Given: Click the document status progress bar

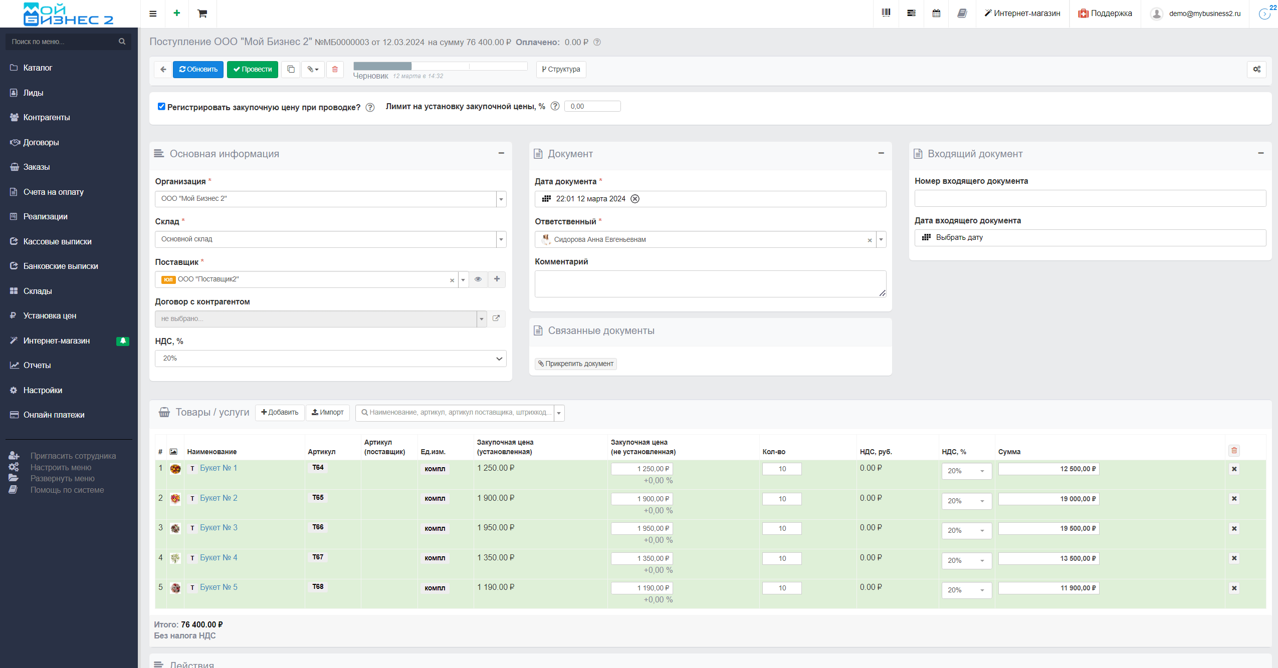Looking at the screenshot, I should coord(440,66).
